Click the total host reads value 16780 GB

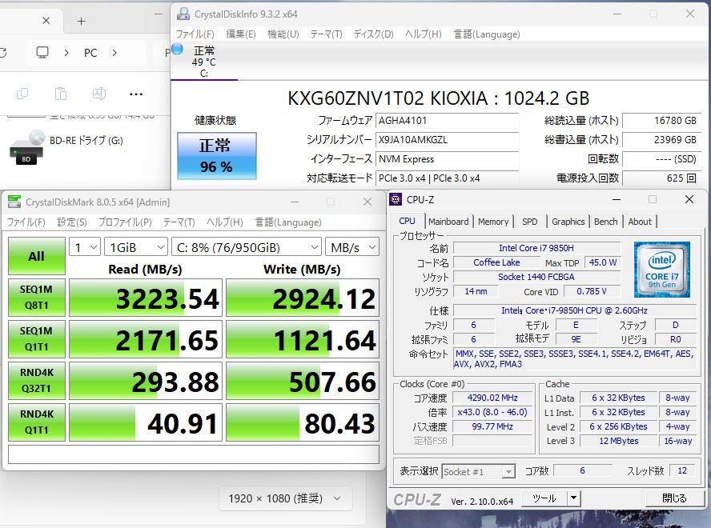(661, 121)
